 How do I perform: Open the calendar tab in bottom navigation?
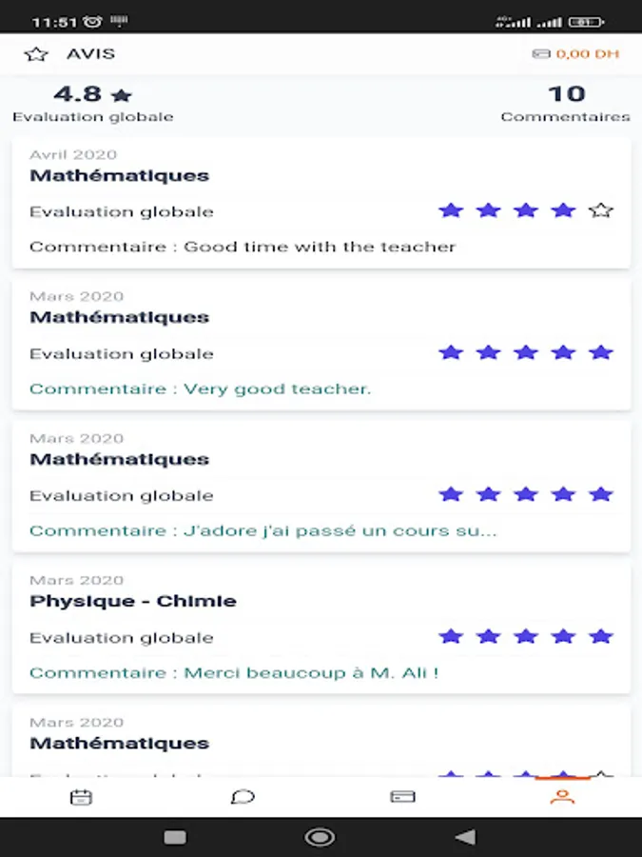point(82,797)
